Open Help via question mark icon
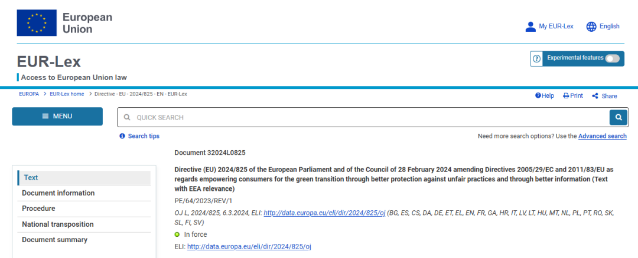638x258 pixels. (538, 96)
